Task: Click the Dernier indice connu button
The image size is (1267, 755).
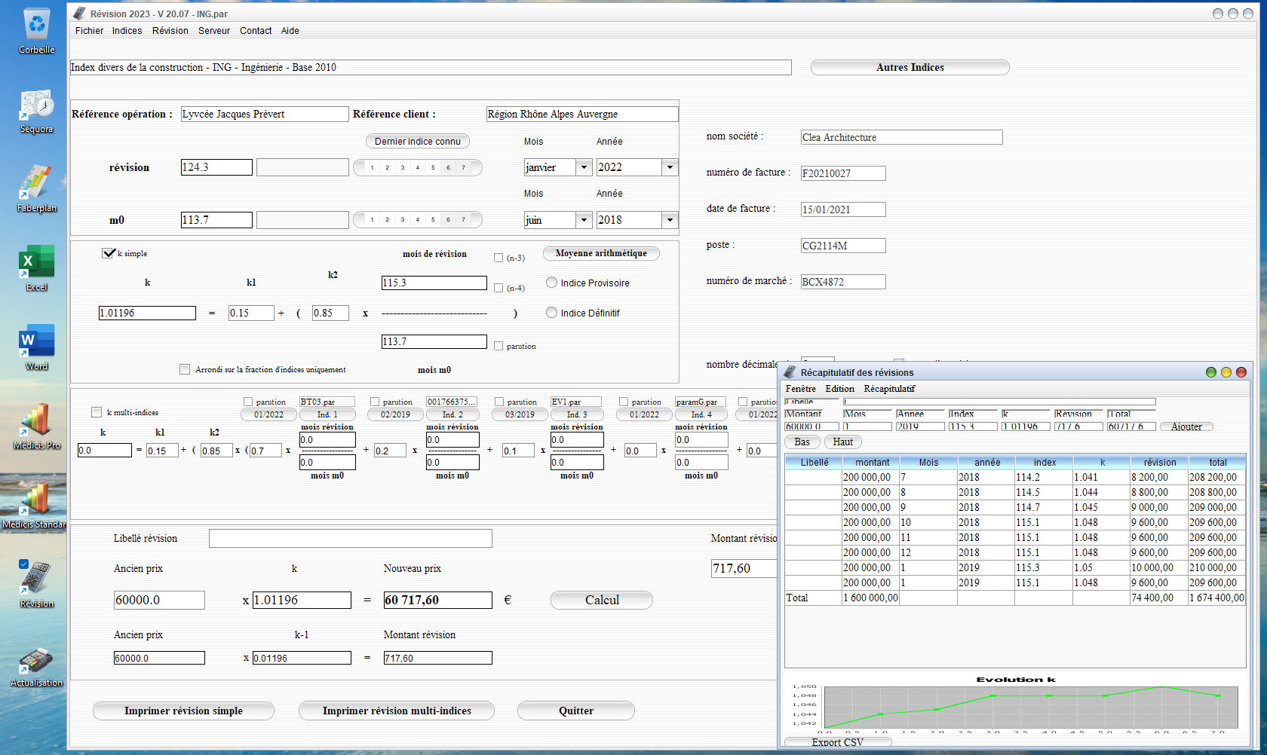Action: (418, 141)
